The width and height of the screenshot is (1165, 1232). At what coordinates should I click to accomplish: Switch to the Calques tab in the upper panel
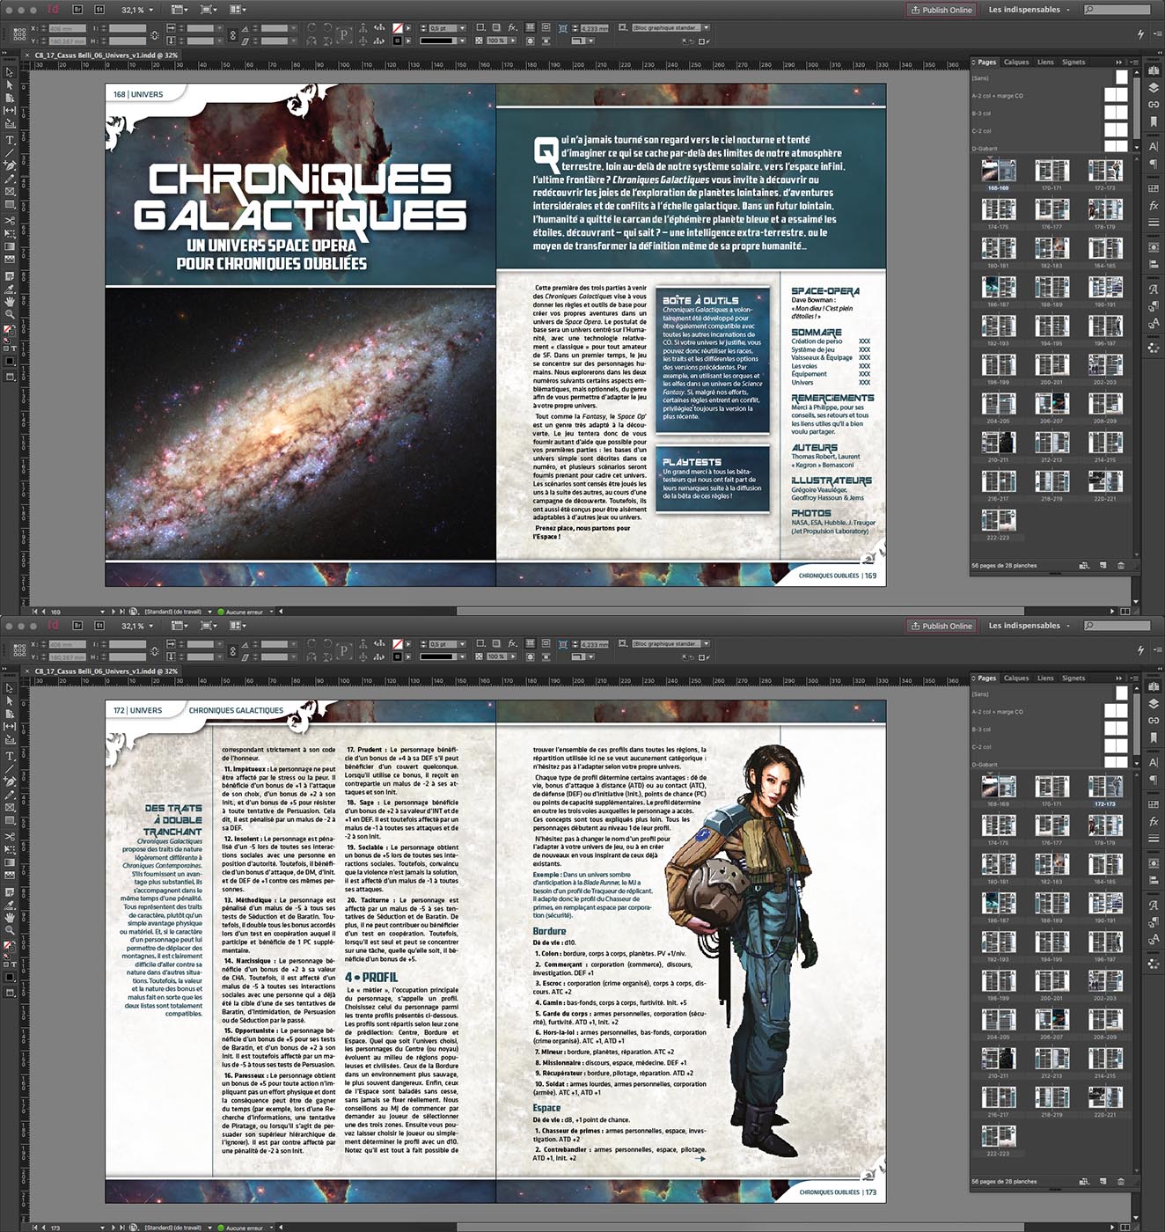pos(1016,62)
